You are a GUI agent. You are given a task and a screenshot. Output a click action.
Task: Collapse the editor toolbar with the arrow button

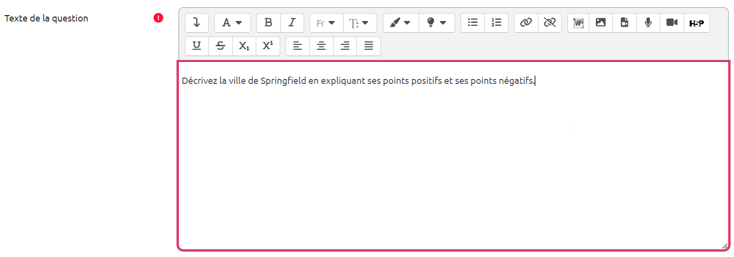coord(197,23)
